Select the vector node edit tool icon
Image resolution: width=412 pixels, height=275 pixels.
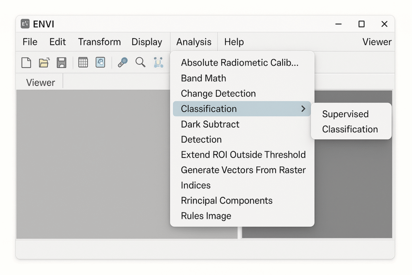[x=159, y=62]
